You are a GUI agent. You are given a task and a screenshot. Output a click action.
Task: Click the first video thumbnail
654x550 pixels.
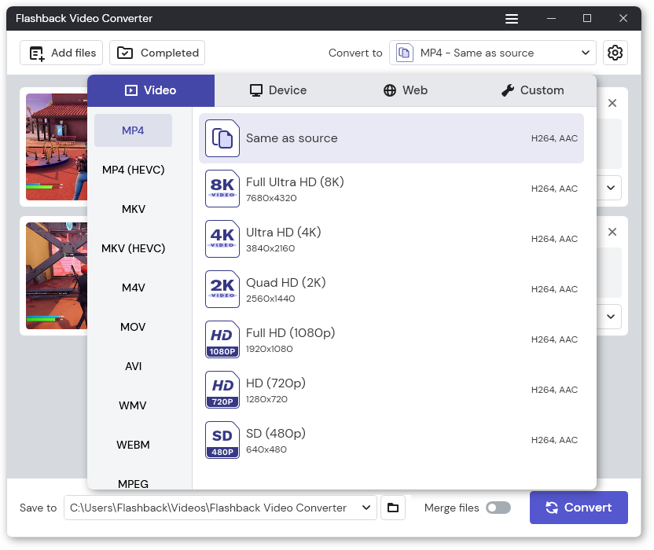tap(57, 147)
